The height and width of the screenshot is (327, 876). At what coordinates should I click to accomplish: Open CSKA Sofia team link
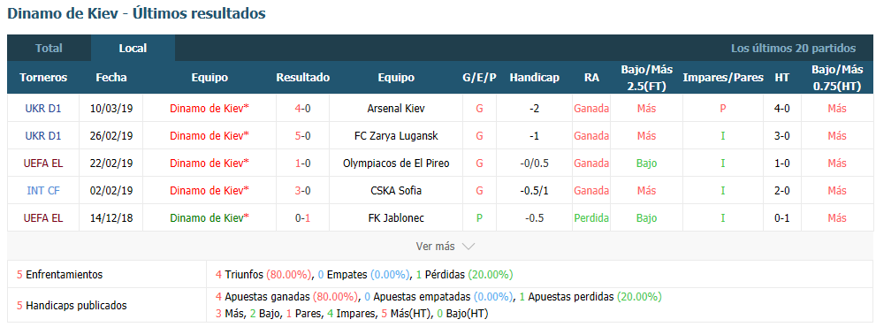397,191
